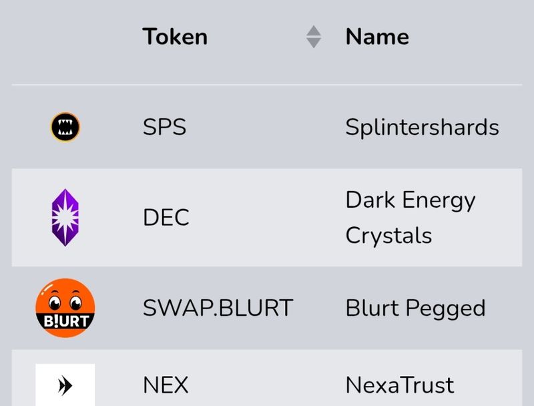This screenshot has width=534, height=406.
Task: Select the DEC token symbol
Action: coord(166,218)
